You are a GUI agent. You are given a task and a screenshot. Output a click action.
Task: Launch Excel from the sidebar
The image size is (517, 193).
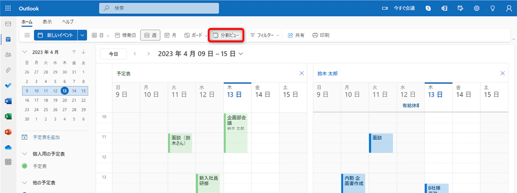click(8, 116)
